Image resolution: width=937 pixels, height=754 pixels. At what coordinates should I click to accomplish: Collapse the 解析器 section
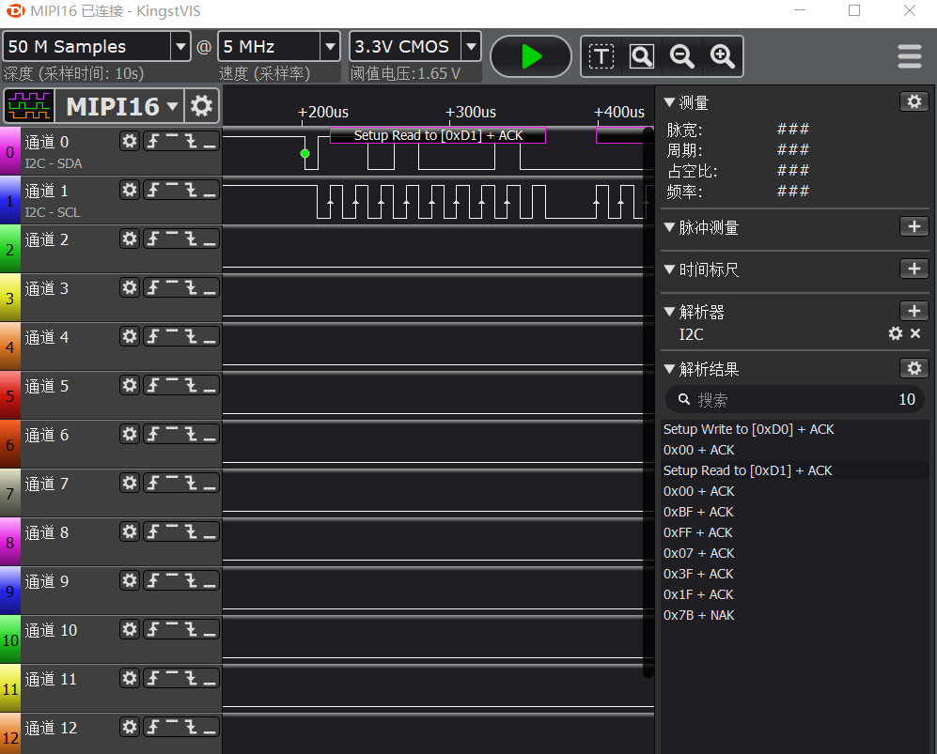click(x=670, y=311)
